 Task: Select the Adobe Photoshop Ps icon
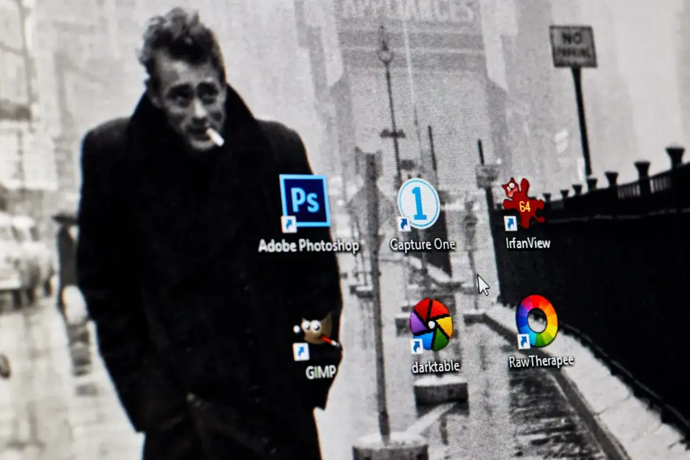point(305,201)
